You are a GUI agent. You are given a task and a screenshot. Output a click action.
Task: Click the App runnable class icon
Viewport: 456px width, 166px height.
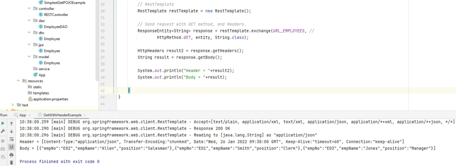pyautogui.click(x=36, y=75)
